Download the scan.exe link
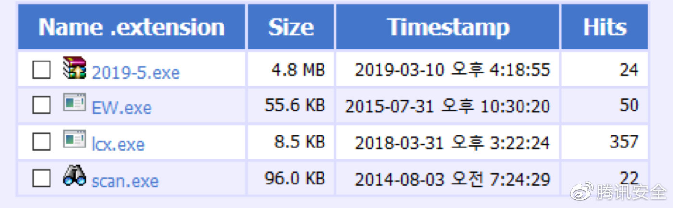This screenshot has width=673, height=208. (x=125, y=181)
